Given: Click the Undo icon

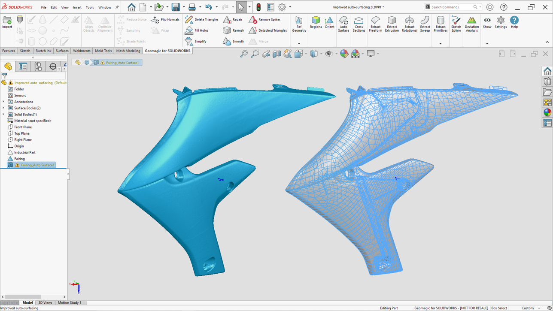Looking at the screenshot, I should tap(208, 7).
